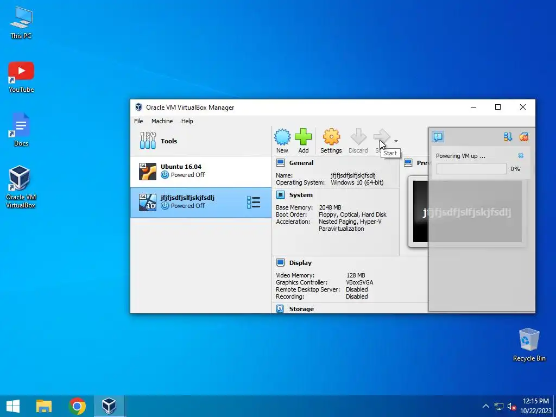556x417 pixels.
Task: Click the green Add machine icon
Action: coord(303,137)
